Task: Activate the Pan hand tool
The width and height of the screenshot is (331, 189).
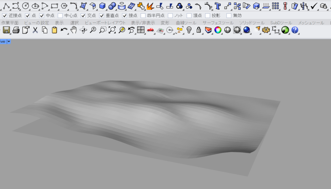Action: click(x=74, y=30)
